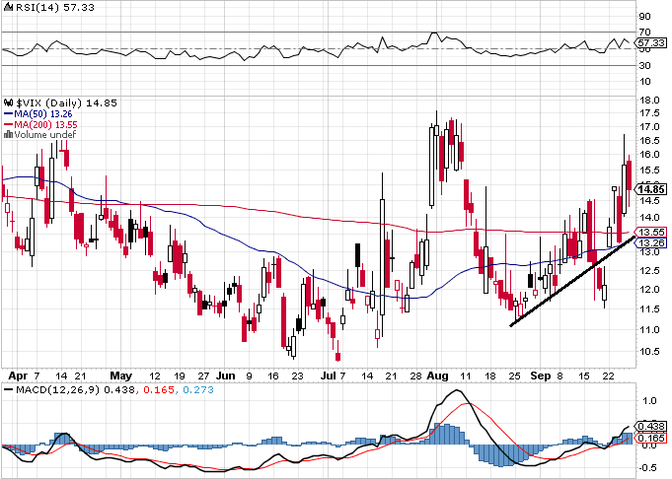672x479 pixels.
Task: Click the RSI 57.33 value tag
Action: pyautogui.click(x=650, y=42)
